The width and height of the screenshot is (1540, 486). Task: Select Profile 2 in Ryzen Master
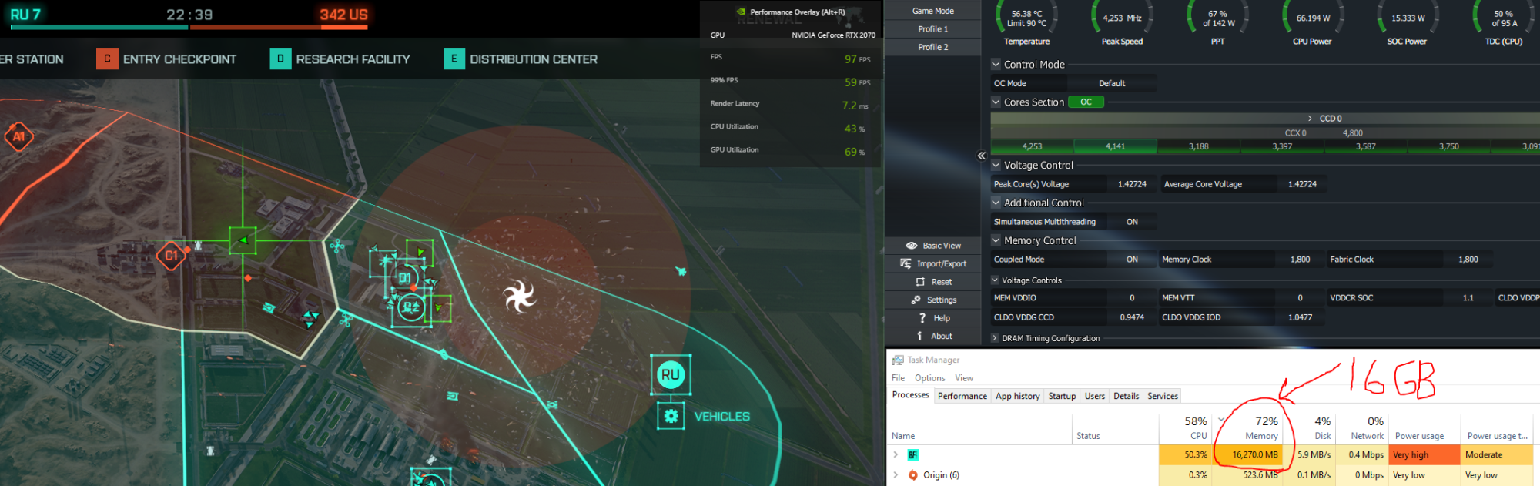point(933,47)
